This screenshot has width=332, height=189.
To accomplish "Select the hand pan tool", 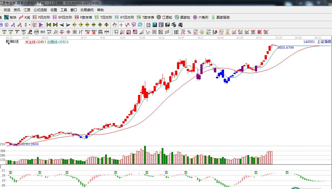I will point(114,24).
